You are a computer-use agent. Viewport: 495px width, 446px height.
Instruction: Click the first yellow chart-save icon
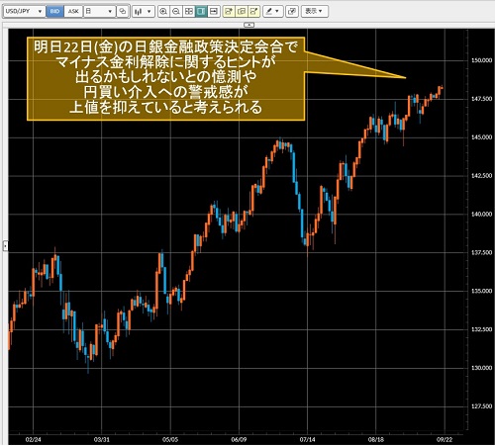[x=229, y=11]
